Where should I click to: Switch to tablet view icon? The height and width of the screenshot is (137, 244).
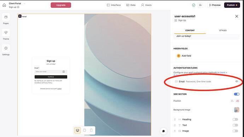pos(85,130)
